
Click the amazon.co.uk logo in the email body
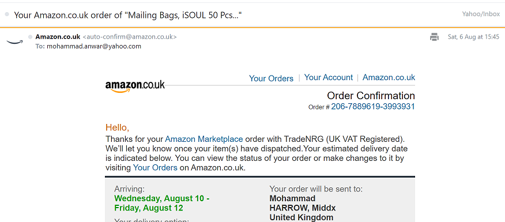point(135,86)
